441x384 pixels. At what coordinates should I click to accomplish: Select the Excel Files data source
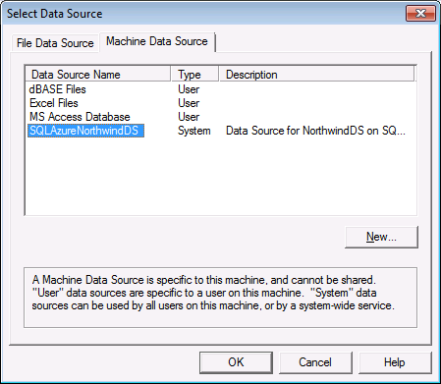54,103
